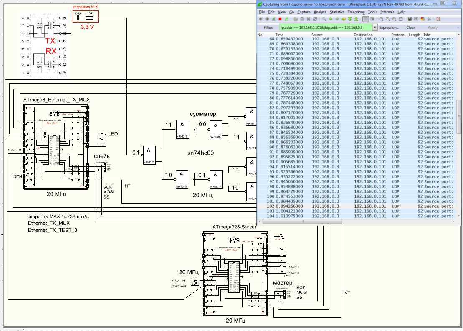Image resolution: width=463 pixels, height=331 pixels.
Task: Click the Expression... button
Action: tap(388, 28)
